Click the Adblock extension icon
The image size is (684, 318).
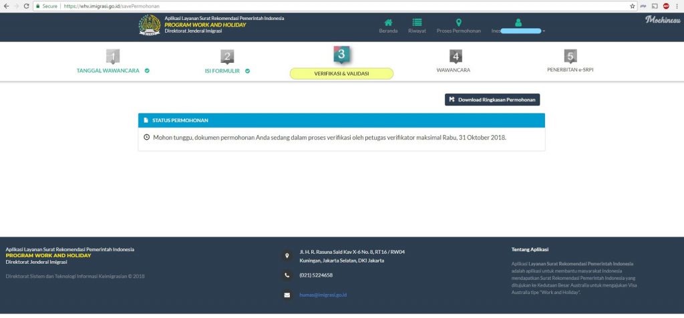coord(666,6)
